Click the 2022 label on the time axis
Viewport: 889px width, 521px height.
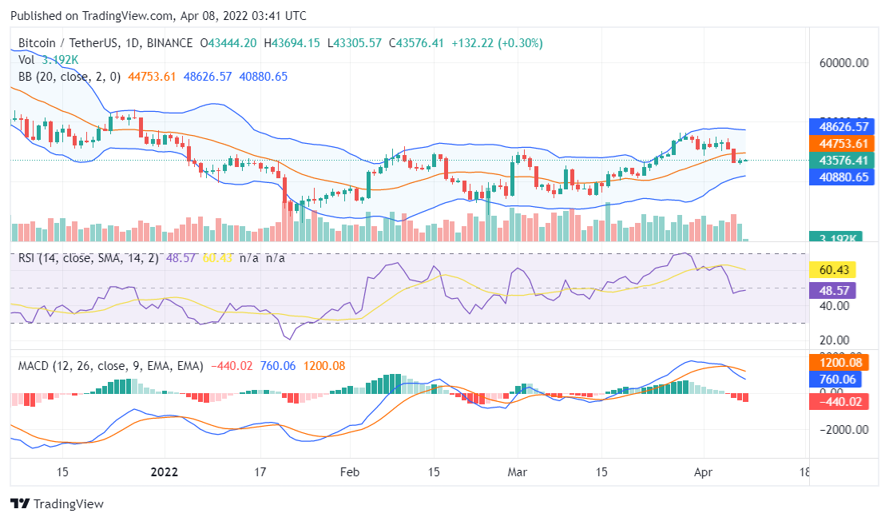[x=165, y=472]
